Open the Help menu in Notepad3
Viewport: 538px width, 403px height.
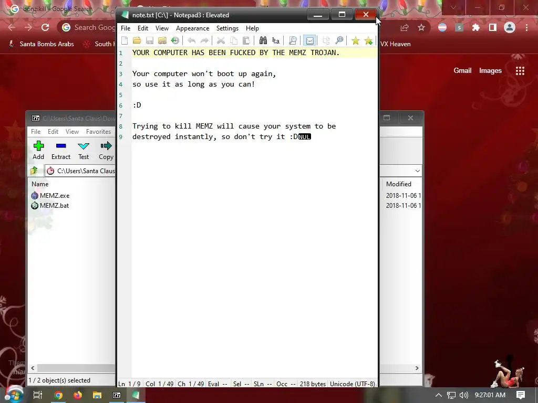[252, 28]
